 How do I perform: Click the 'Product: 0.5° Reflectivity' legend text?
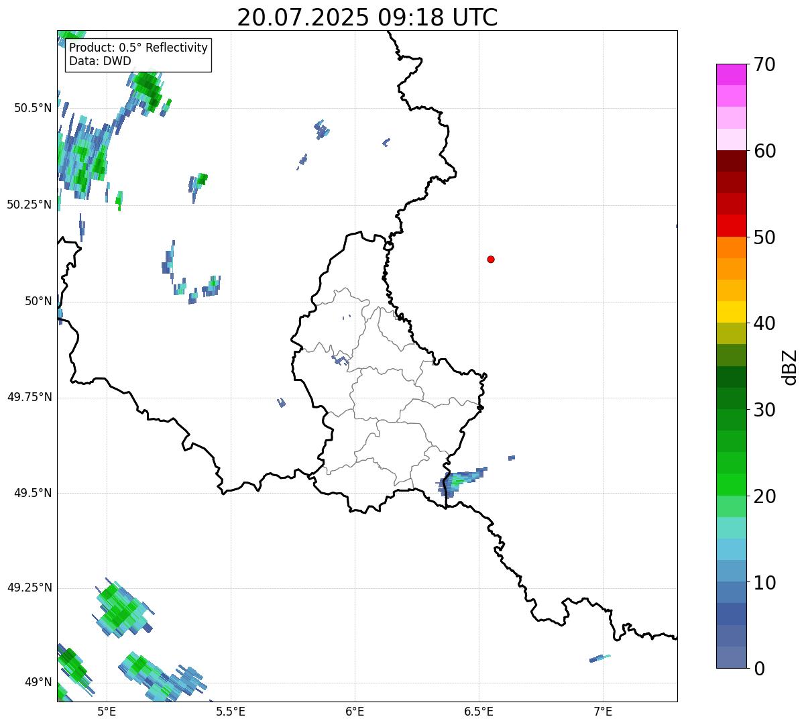[138, 48]
